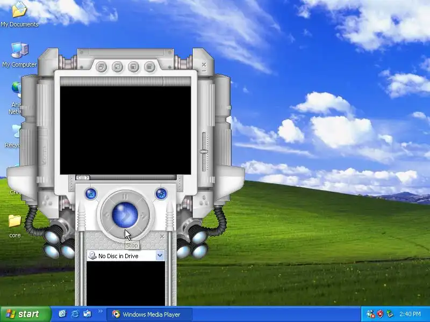This screenshot has height=322, width=430.
Task: Select the partly hidden Recycle Bin desktop icon
Action: click(x=12, y=136)
